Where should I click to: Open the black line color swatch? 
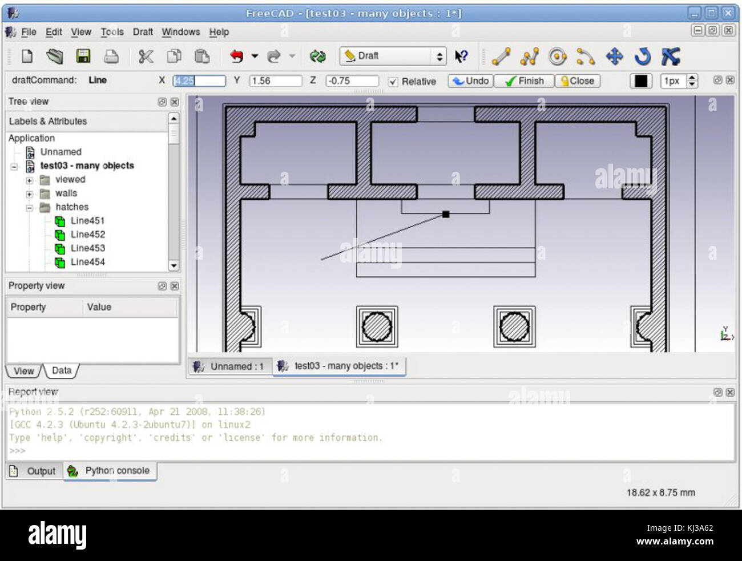(x=641, y=81)
